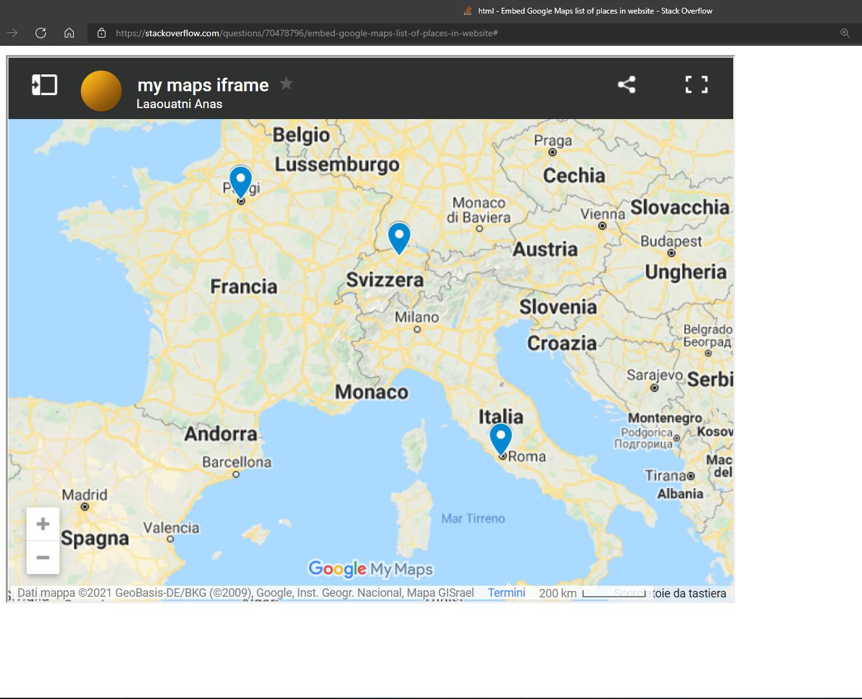This screenshot has height=699, width=862.
Task: Click the Francia country label
Action: point(243,287)
